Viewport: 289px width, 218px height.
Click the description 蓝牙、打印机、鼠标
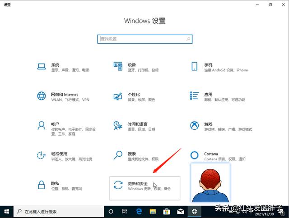pyautogui.click(x=143, y=70)
